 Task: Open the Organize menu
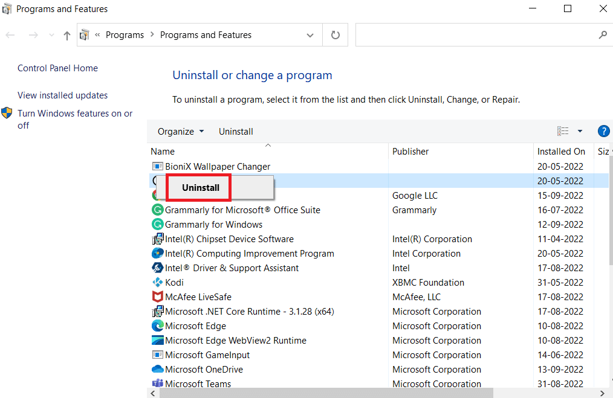(x=181, y=132)
